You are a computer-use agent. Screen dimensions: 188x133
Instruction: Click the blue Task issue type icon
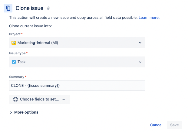(14, 62)
